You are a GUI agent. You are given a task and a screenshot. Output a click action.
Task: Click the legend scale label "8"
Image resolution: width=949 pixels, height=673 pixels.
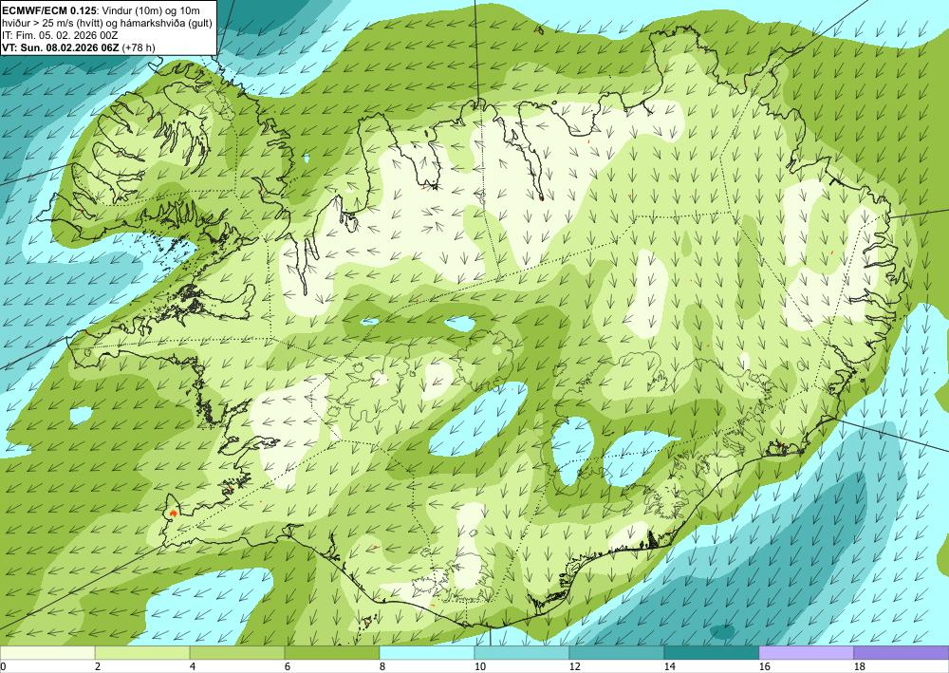[383, 667]
